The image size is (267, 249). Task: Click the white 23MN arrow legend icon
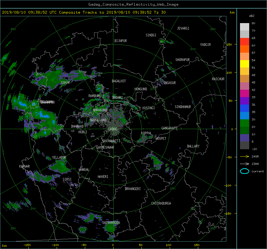(x=244, y=164)
